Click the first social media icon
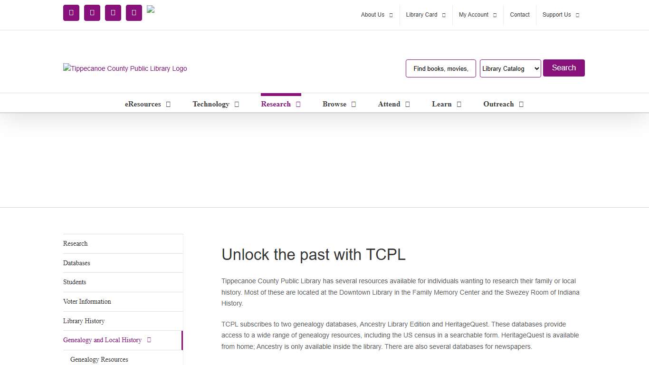 click(x=71, y=13)
